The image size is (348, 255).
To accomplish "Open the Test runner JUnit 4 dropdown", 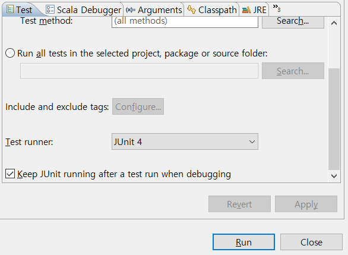I will pos(185,141).
